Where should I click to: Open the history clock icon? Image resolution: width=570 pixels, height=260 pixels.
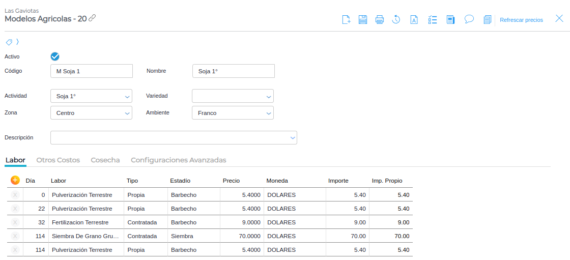396,20
